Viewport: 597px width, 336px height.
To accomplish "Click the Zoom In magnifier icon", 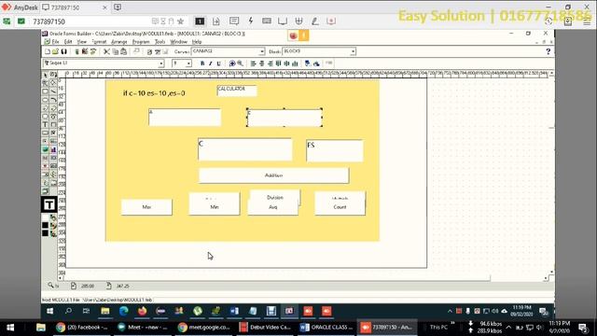I will [x=232, y=63].
